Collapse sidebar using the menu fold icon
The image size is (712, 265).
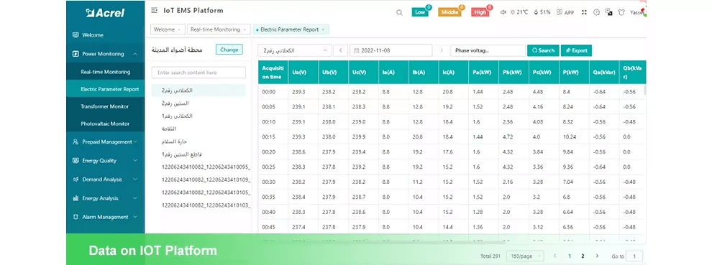(x=155, y=10)
